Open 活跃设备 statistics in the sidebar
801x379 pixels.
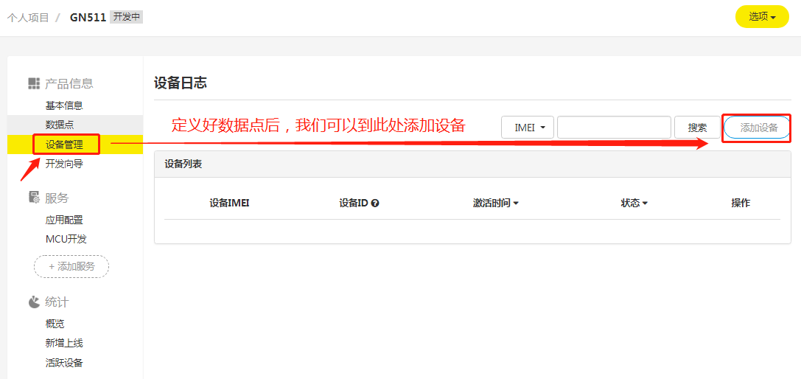[x=64, y=362]
